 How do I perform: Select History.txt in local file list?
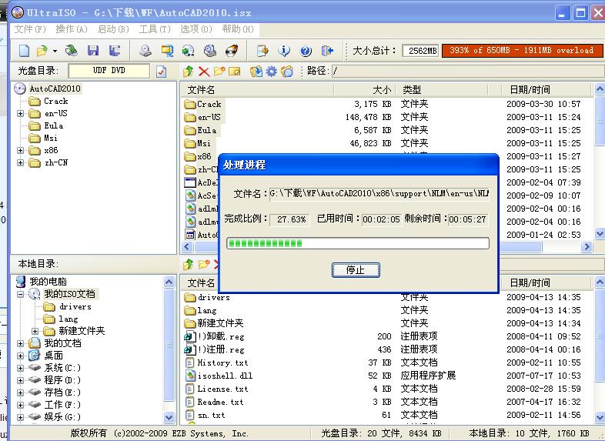pos(222,362)
